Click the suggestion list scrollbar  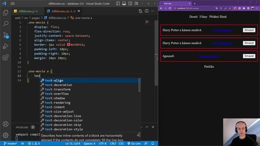click(139, 85)
